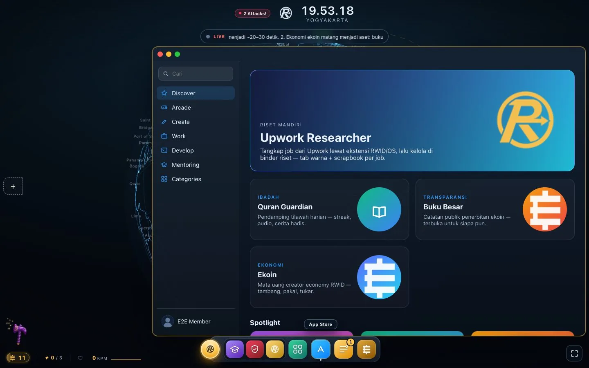Click the blue Ekoin coin icon

click(x=379, y=277)
